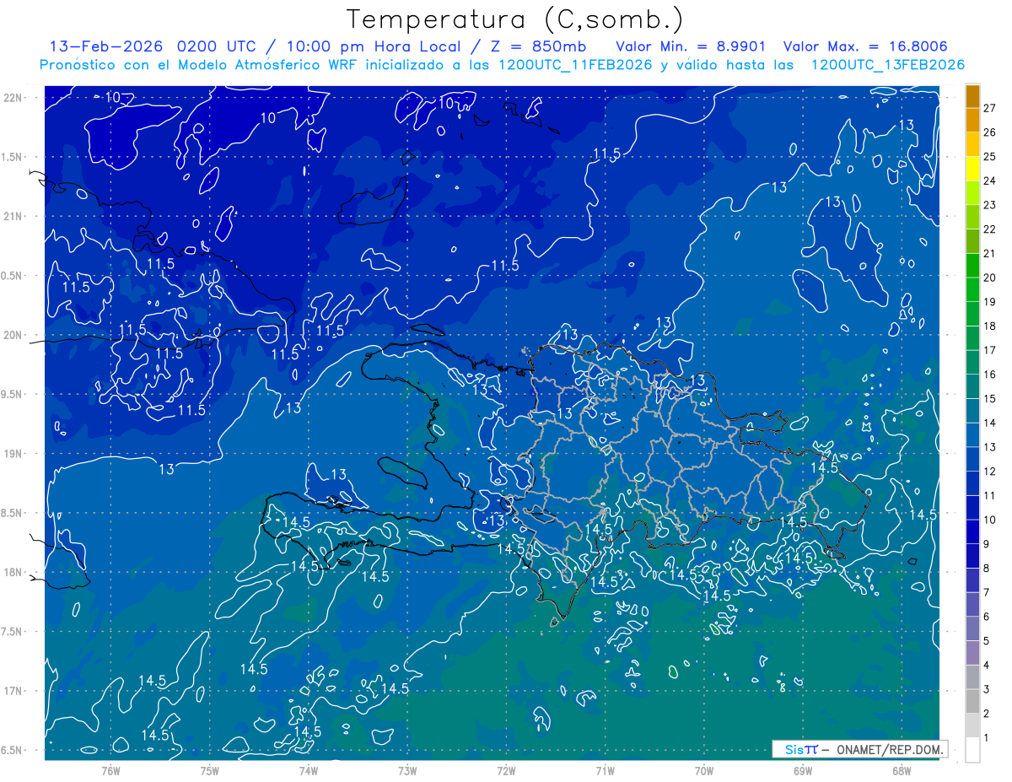Click the "70W" longitude label
Image resolution: width=1012 pixels, height=782 pixels.
coord(704,771)
